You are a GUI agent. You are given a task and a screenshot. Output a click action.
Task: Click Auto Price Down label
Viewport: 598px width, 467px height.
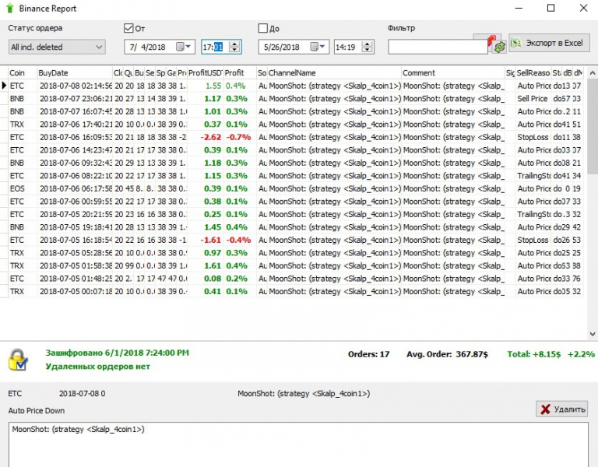(x=37, y=411)
